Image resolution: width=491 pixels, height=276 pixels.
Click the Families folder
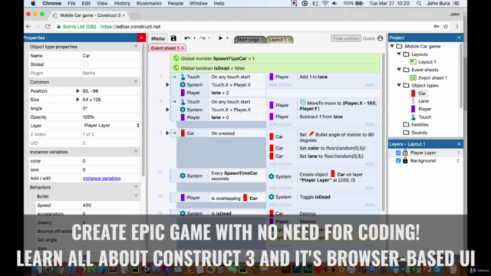(x=420, y=124)
